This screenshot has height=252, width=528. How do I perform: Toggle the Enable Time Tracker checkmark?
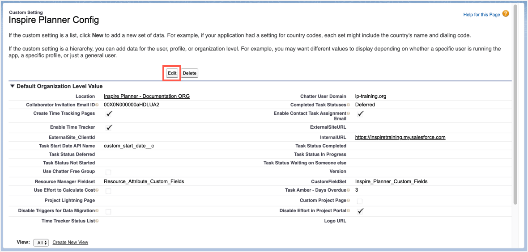tap(109, 127)
